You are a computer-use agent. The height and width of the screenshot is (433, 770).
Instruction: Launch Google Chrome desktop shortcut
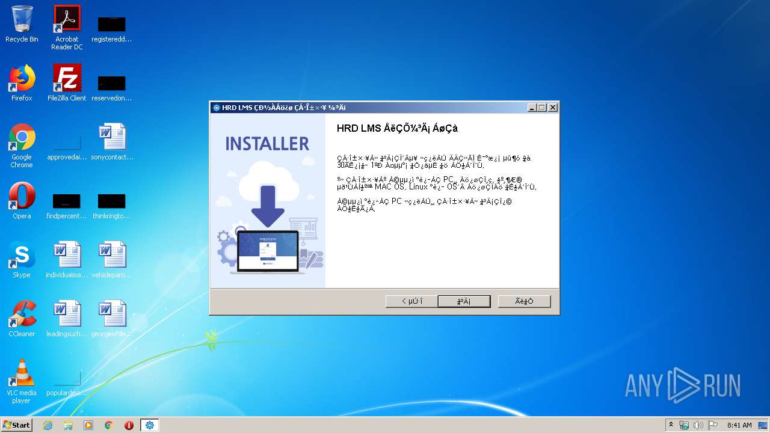click(22, 146)
